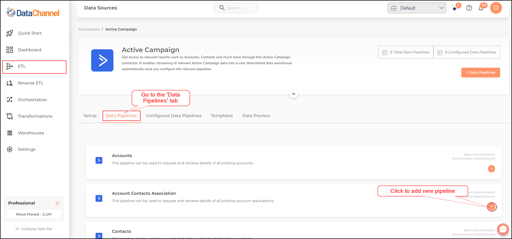Click the 3 Total Data Pipelines table icon
Viewport: 512px width, 239px height.
click(x=385, y=53)
